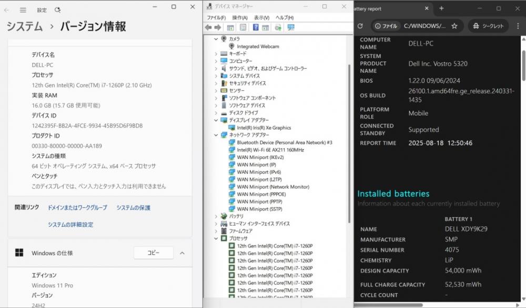This screenshot has height=308, width=526.
Task: Expand the バッテリ tree node
Action: 216,216
